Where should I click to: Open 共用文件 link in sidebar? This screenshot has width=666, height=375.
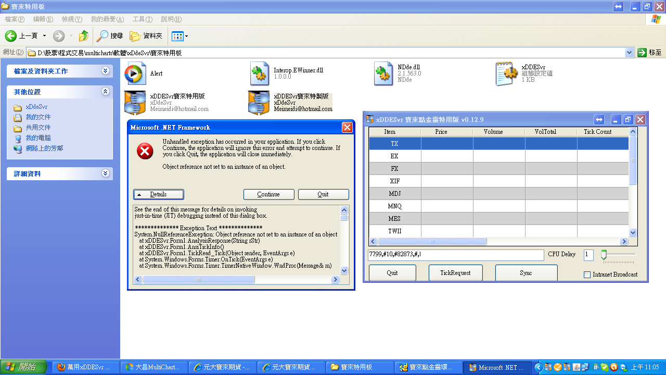(38, 128)
